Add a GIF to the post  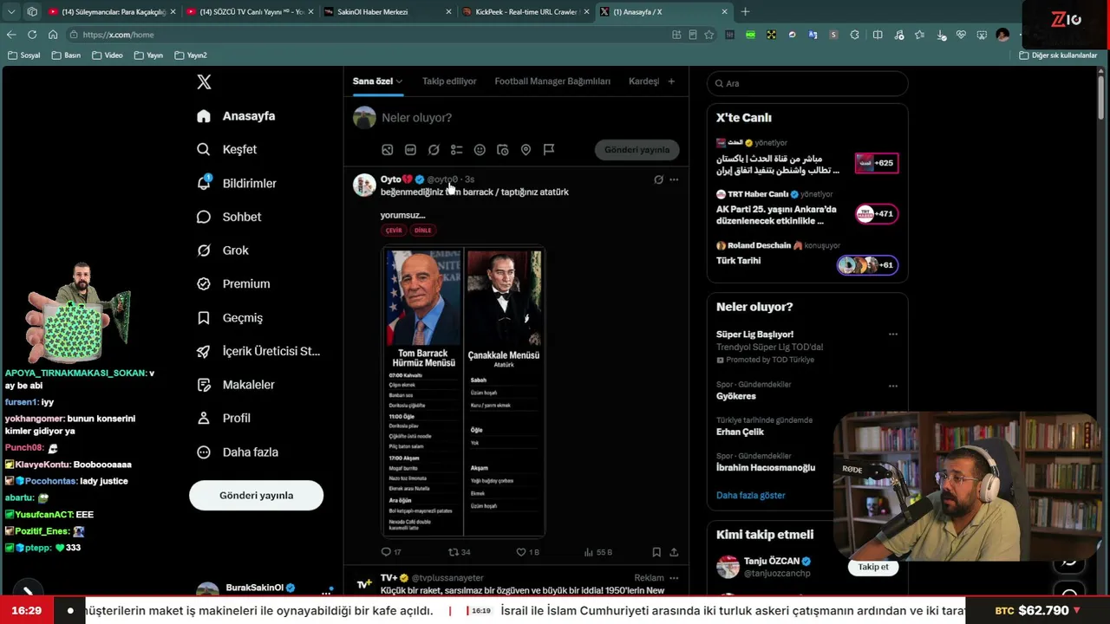click(410, 150)
